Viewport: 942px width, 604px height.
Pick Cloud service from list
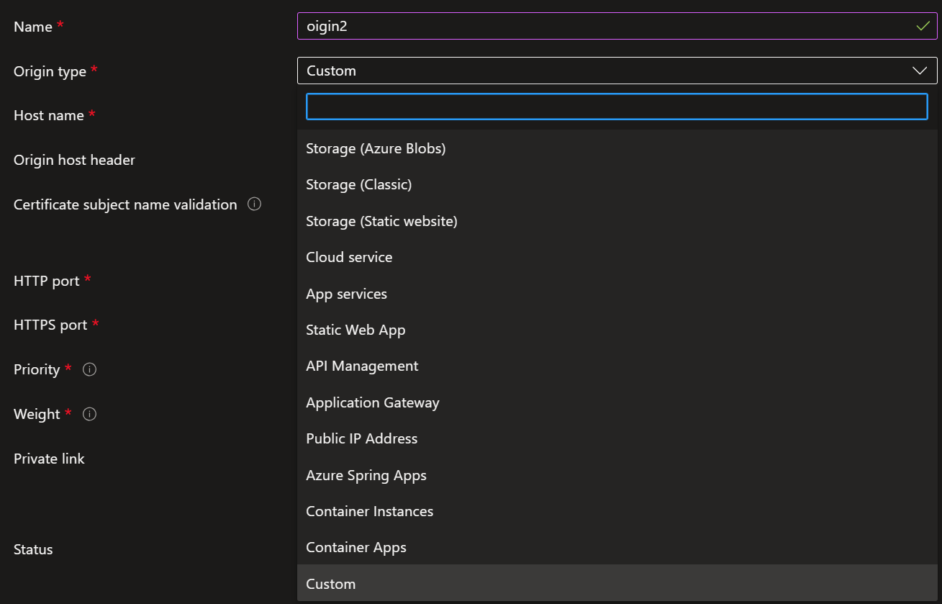[x=349, y=257]
